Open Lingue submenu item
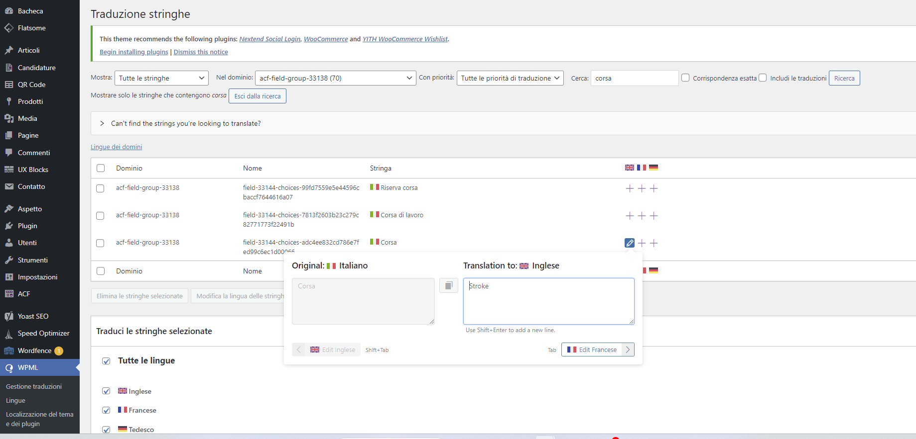 coord(15,400)
